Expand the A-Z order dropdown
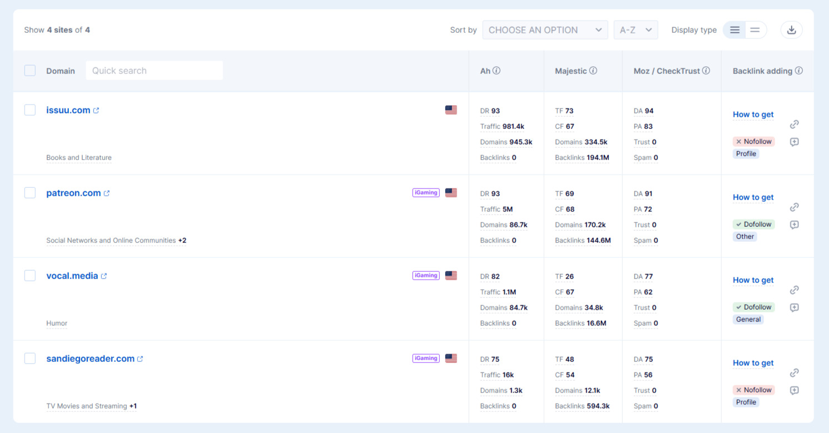The height and width of the screenshot is (433, 829). [636, 30]
